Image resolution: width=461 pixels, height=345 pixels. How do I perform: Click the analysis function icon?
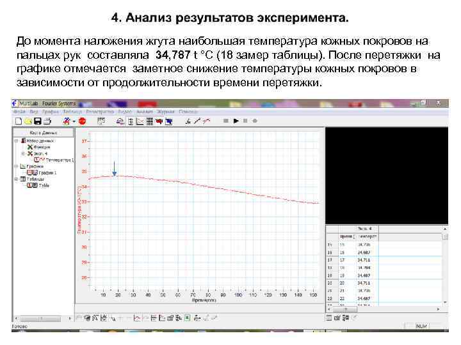coord(188,121)
